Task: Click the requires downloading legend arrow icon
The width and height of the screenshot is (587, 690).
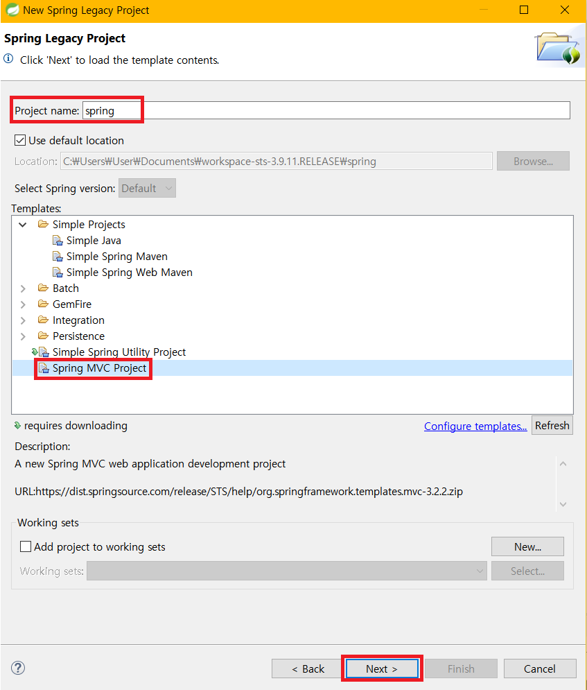Action: pyautogui.click(x=17, y=426)
